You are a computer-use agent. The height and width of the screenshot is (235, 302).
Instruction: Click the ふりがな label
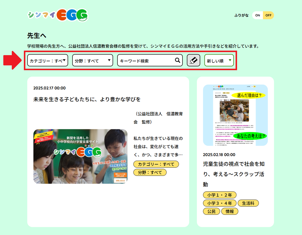(x=241, y=15)
